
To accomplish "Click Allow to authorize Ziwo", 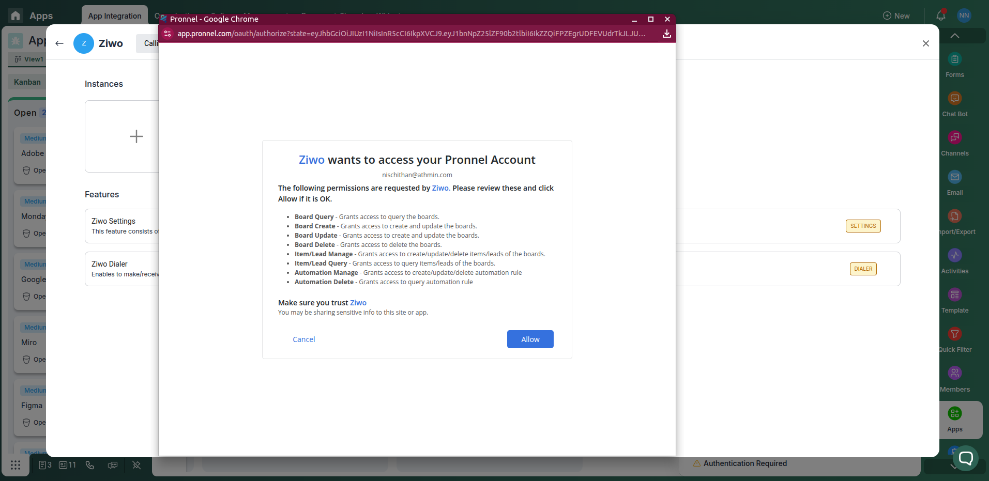I will [530, 339].
